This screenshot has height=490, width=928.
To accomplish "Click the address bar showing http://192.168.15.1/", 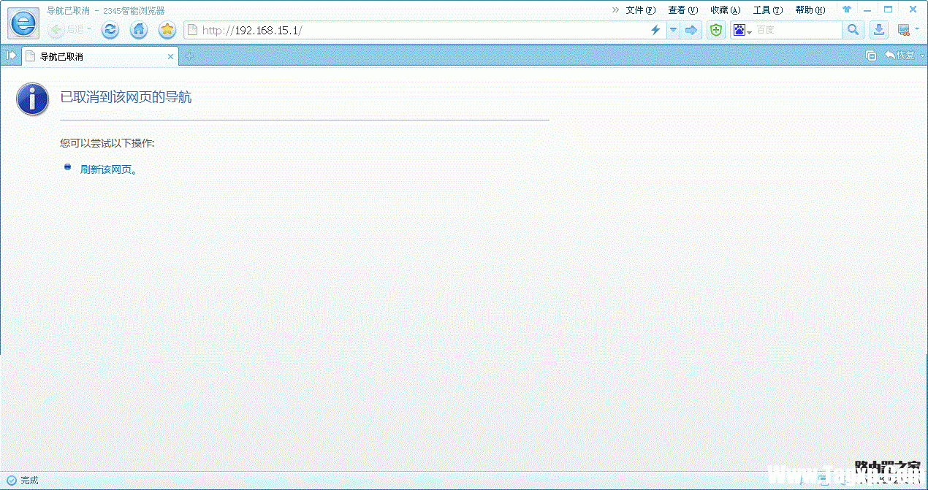I will tap(424, 30).
